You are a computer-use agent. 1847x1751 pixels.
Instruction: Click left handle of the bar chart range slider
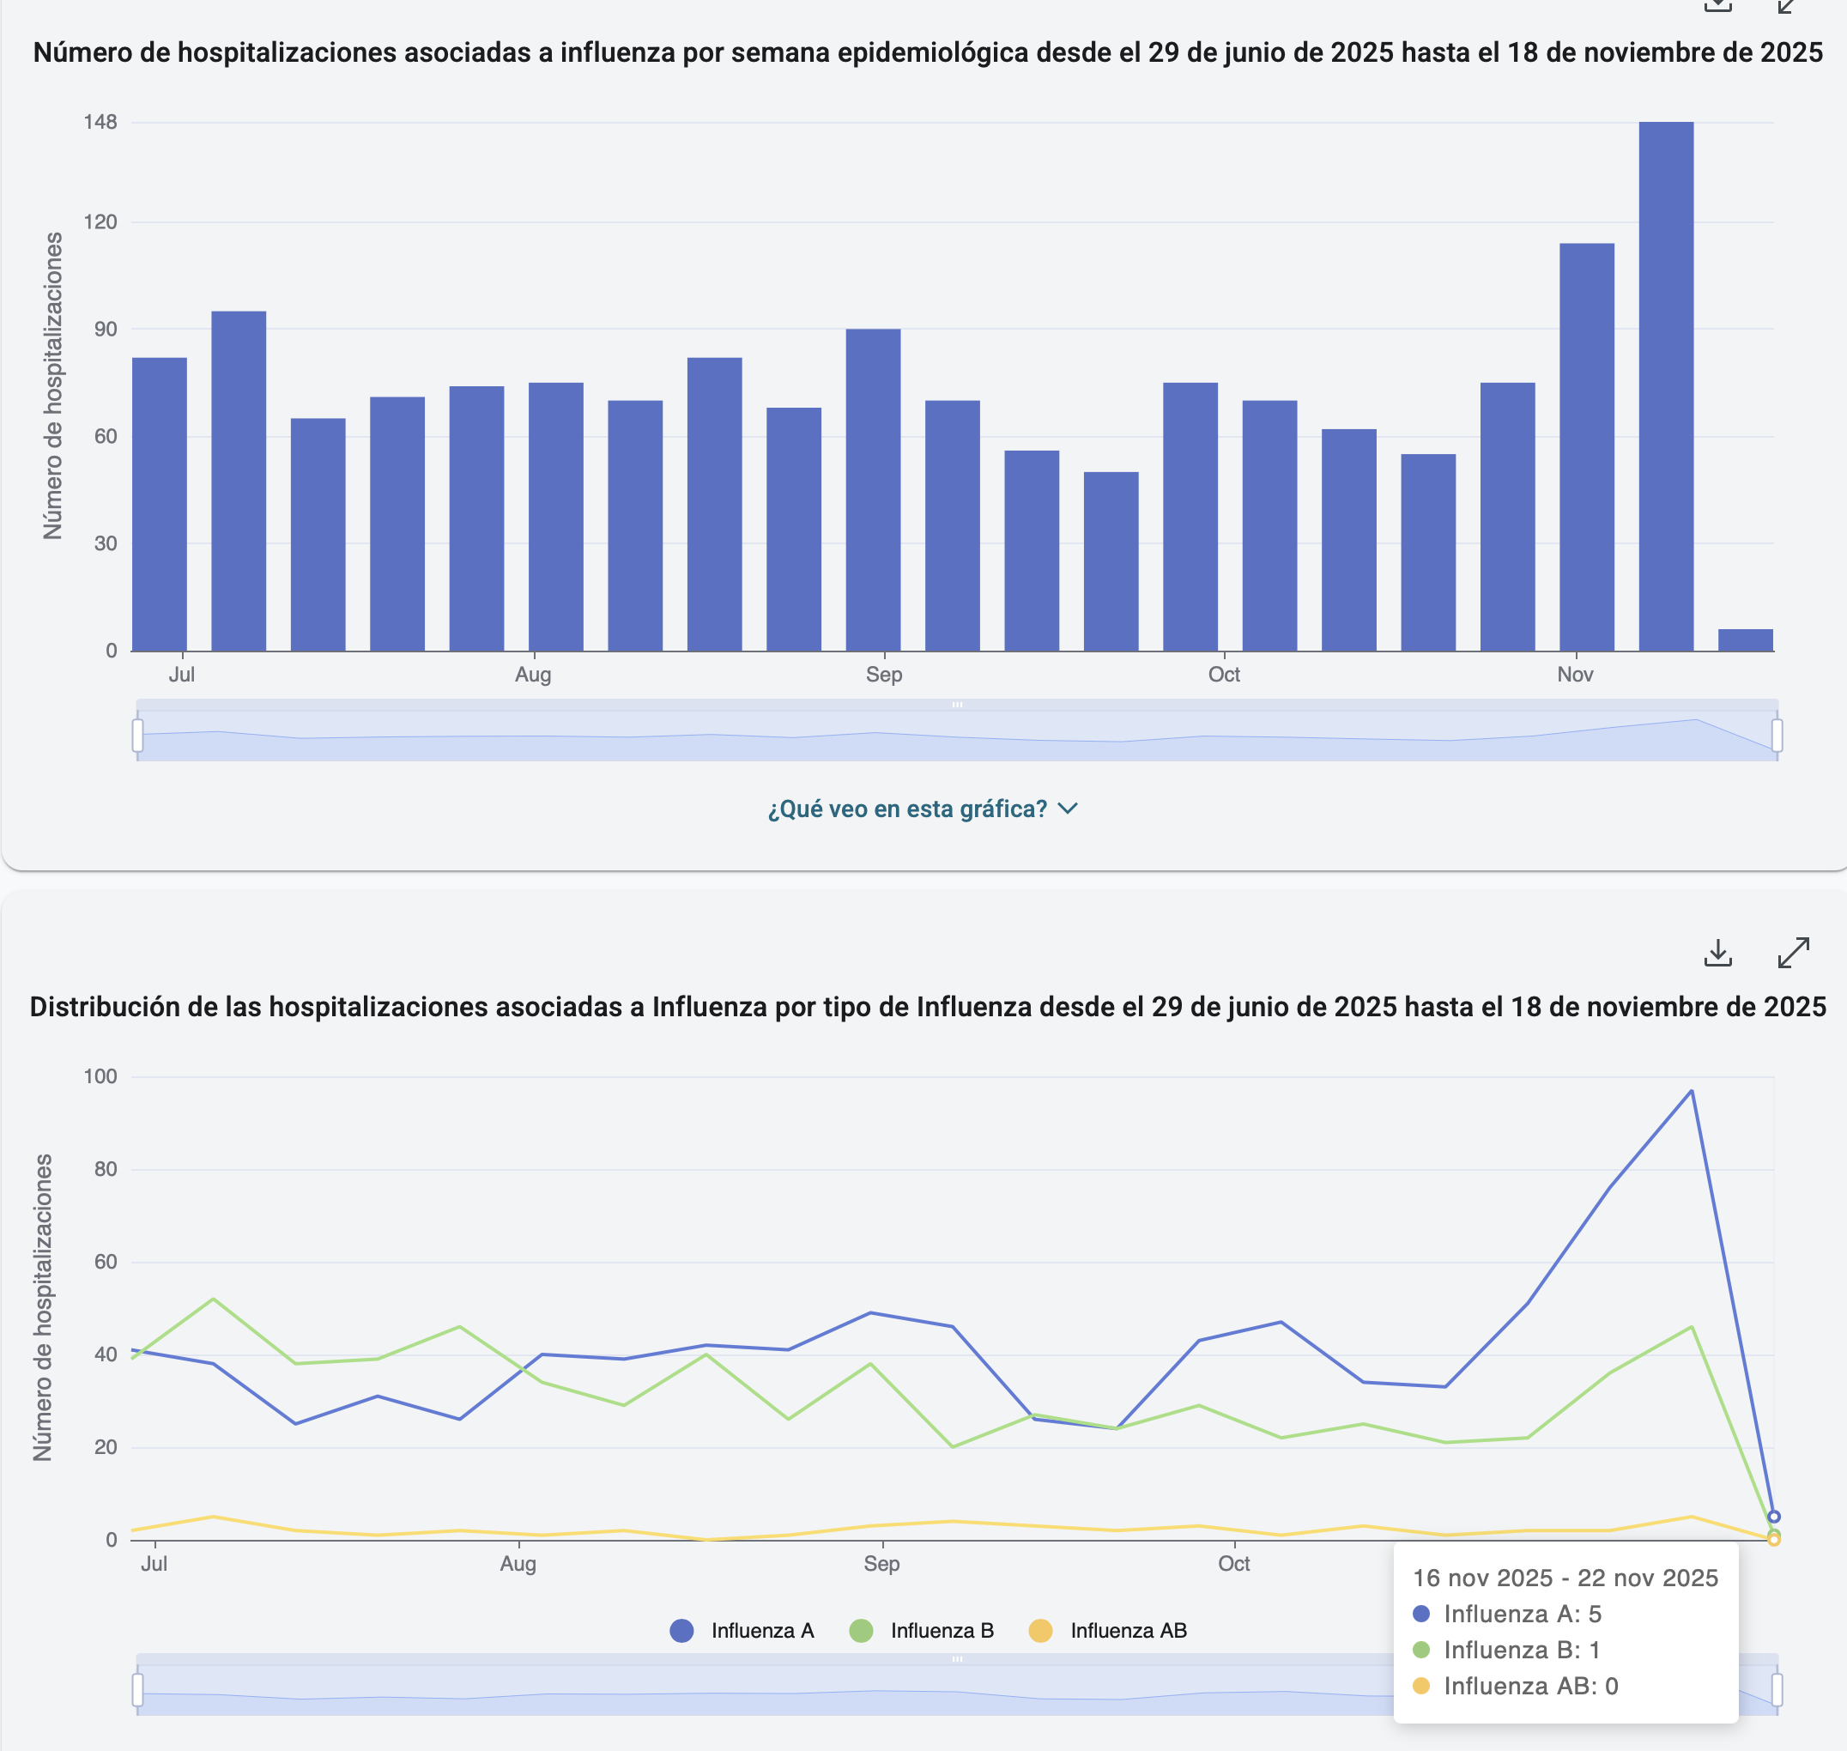click(138, 736)
